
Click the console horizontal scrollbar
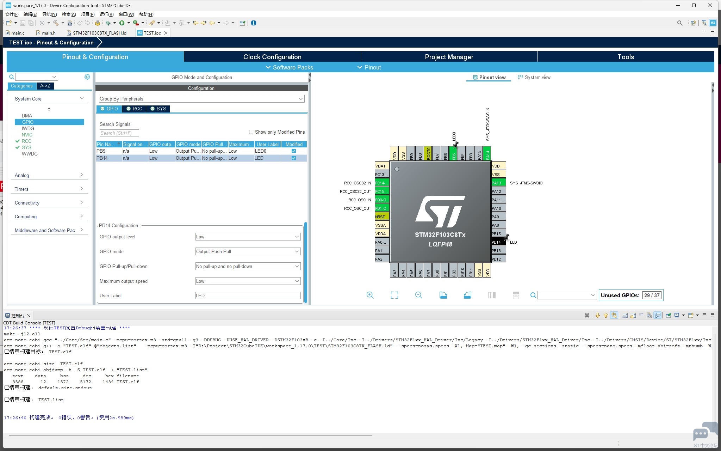pyautogui.click(x=190, y=436)
